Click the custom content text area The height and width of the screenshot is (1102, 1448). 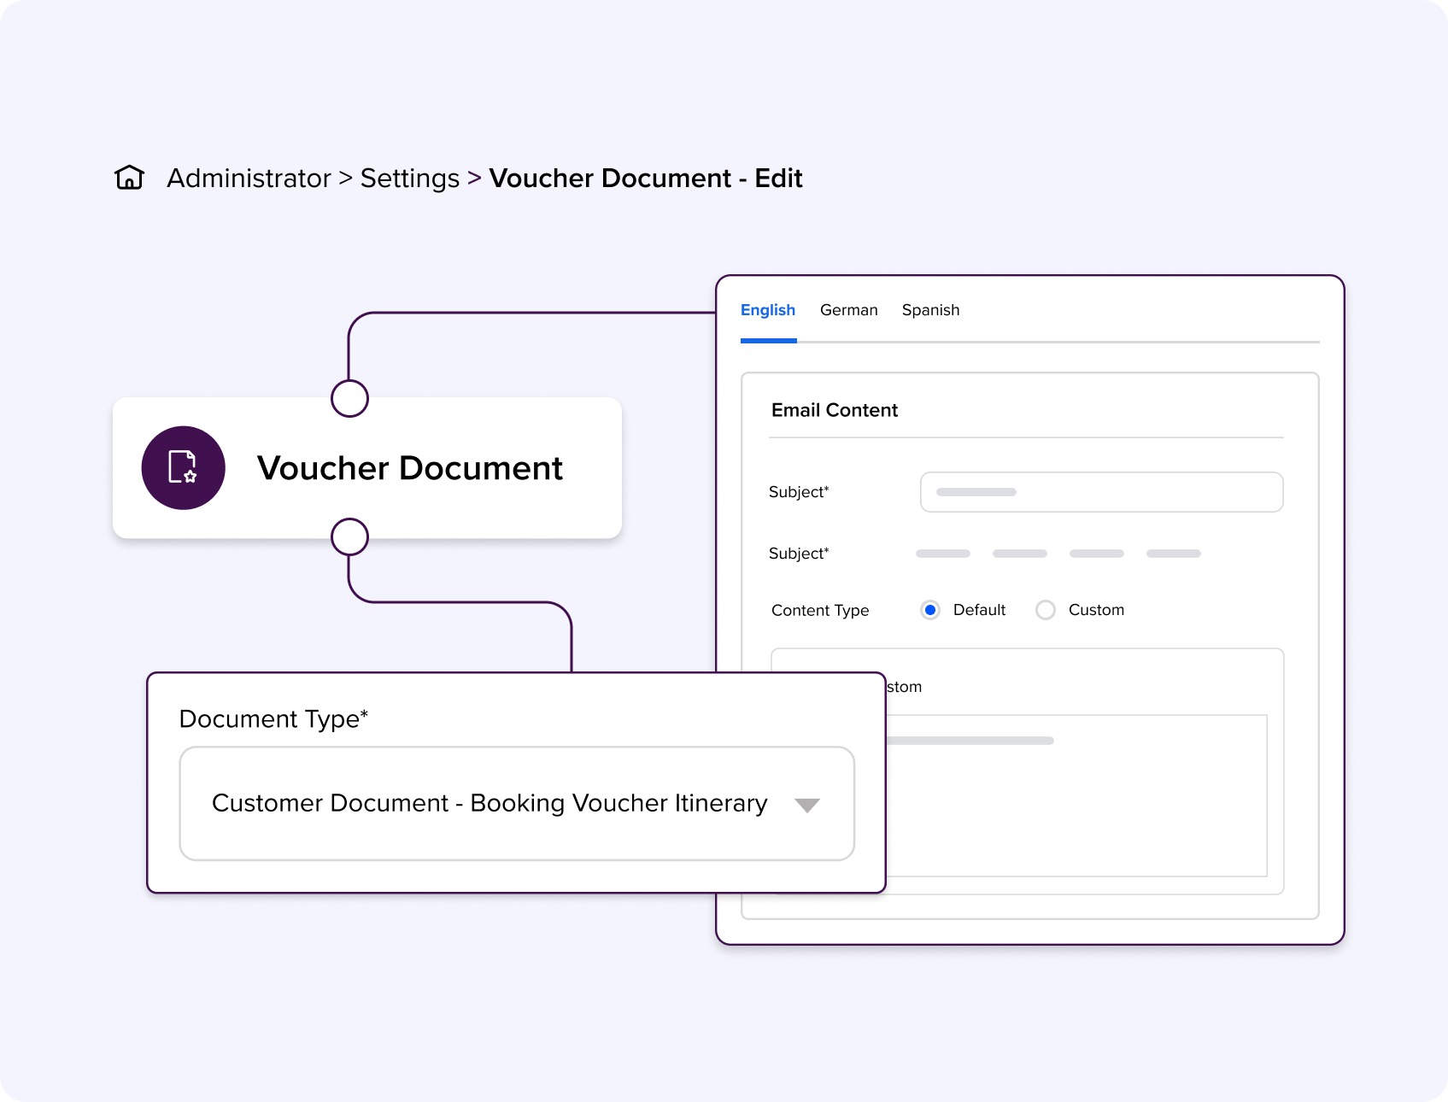1076,795
